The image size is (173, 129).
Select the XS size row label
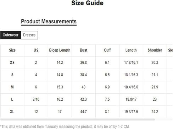coord(12,63)
